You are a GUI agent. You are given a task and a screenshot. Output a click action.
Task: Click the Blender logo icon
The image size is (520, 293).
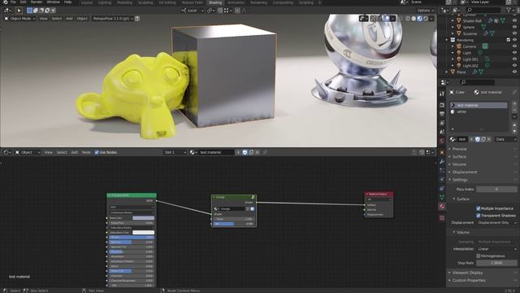coord(5,2)
